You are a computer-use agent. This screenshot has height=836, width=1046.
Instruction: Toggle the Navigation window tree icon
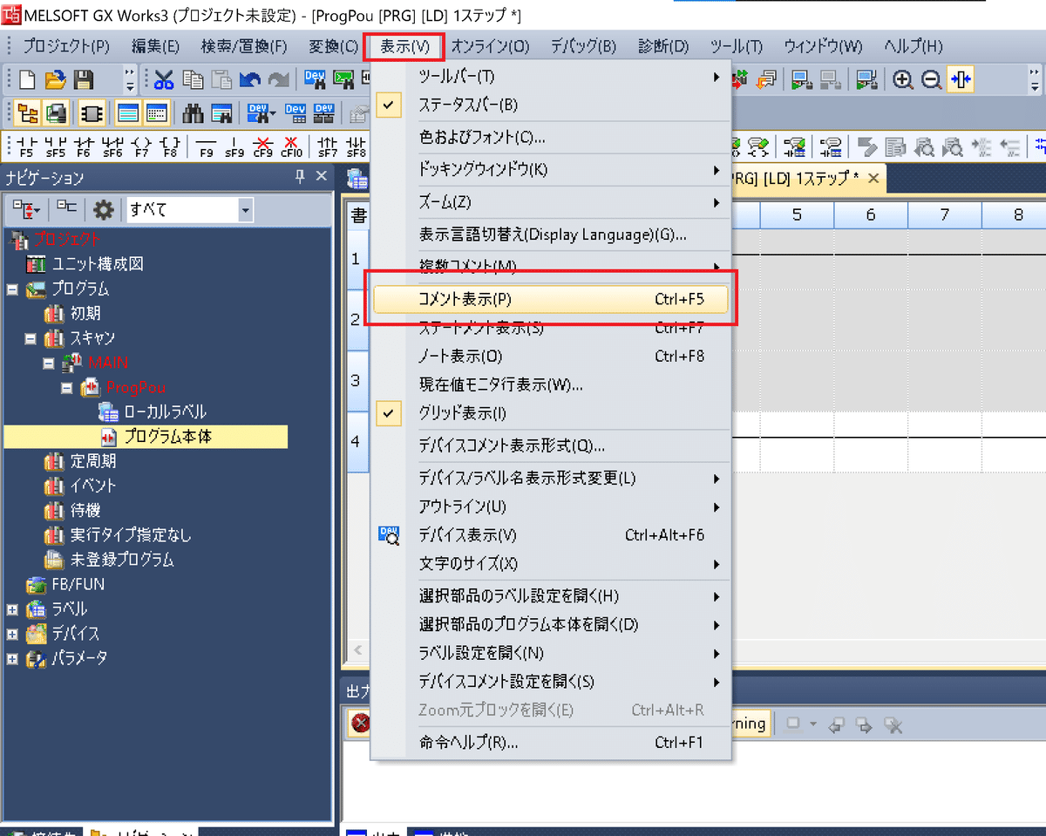pos(29,113)
